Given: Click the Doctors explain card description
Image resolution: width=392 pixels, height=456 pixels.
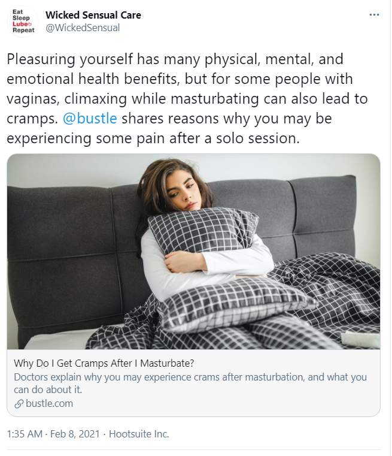Looking at the screenshot, I should 190,383.
